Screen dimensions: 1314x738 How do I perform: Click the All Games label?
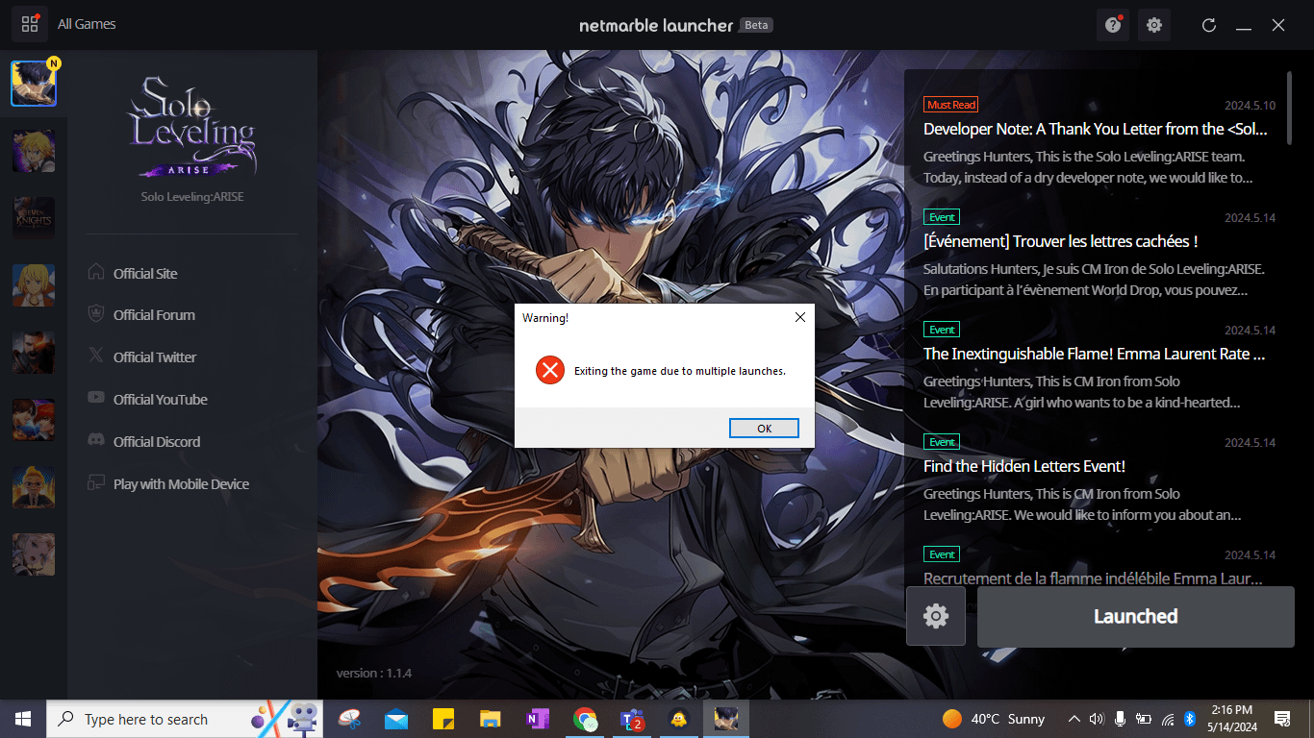point(87,24)
